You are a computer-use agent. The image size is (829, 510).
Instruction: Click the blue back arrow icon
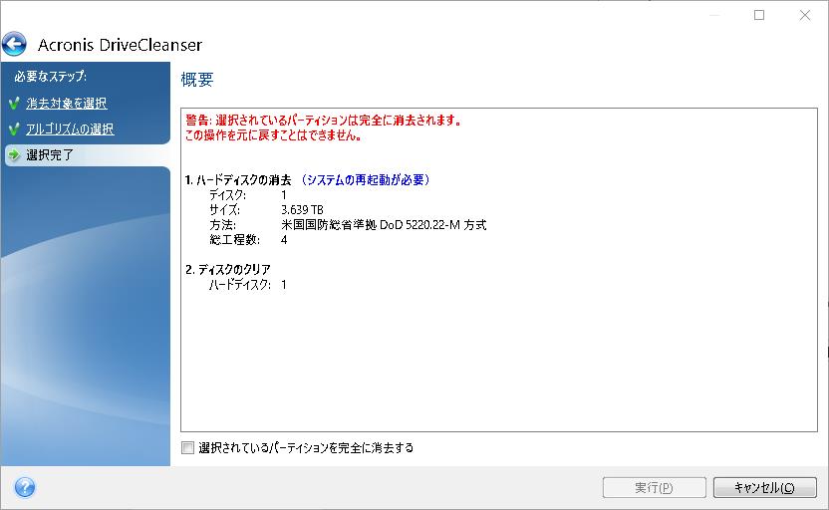click(x=14, y=44)
